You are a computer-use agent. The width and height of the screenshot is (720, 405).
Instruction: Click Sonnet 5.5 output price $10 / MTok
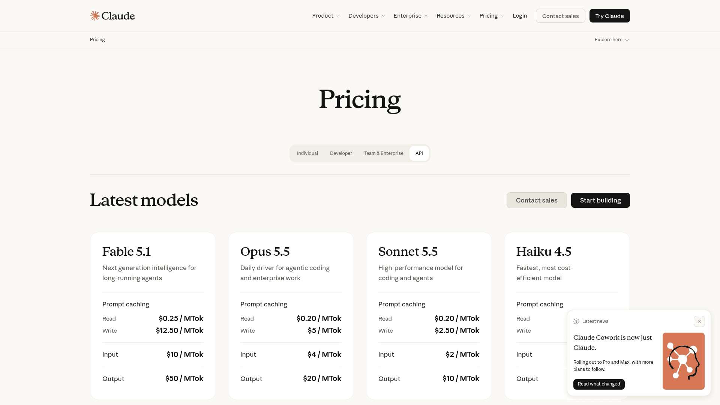point(461,379)
